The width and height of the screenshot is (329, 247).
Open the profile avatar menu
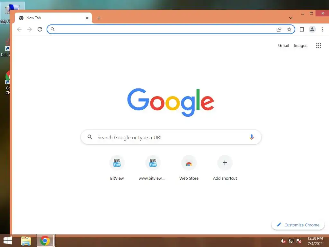(x=312, y=29)
